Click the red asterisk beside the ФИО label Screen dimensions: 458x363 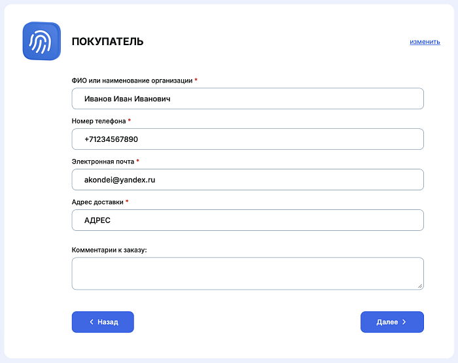[x=196, y=80]
